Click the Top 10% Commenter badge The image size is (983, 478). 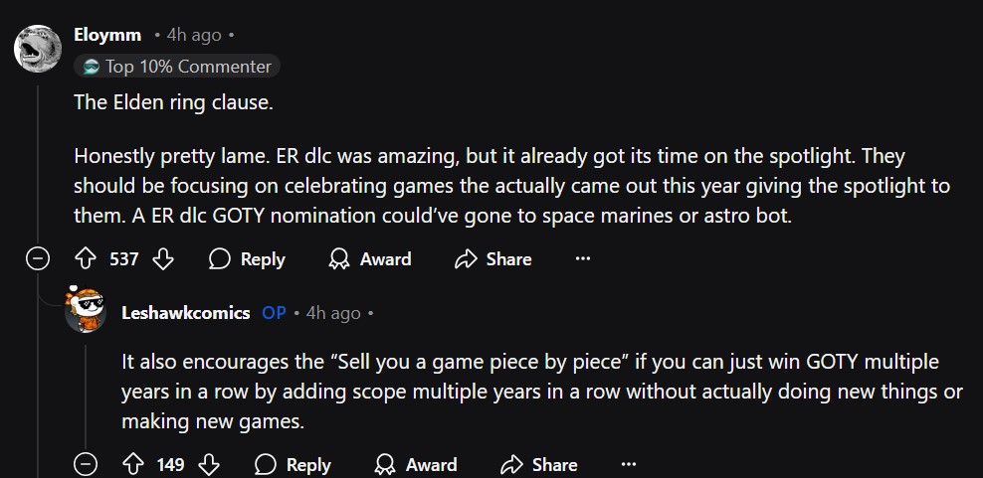(177, 67)
